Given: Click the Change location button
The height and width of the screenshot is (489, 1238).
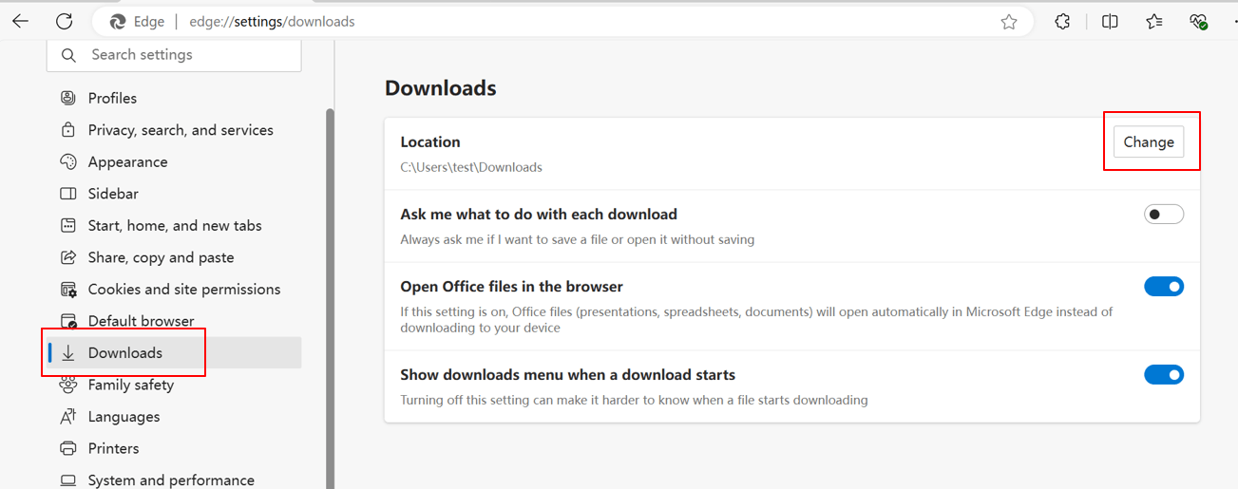Looking at the screenshot, I should click(x=1149, y=141).
